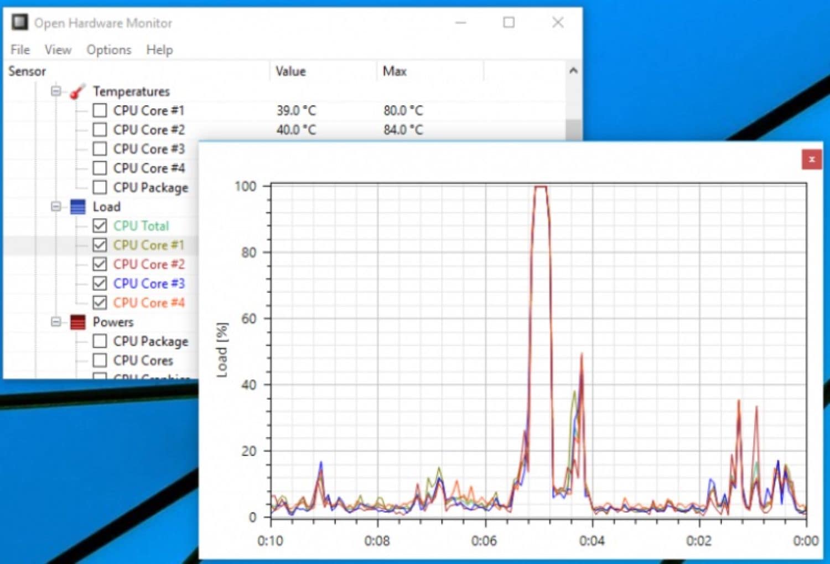Click the 100 percent peak on plot

541,187
